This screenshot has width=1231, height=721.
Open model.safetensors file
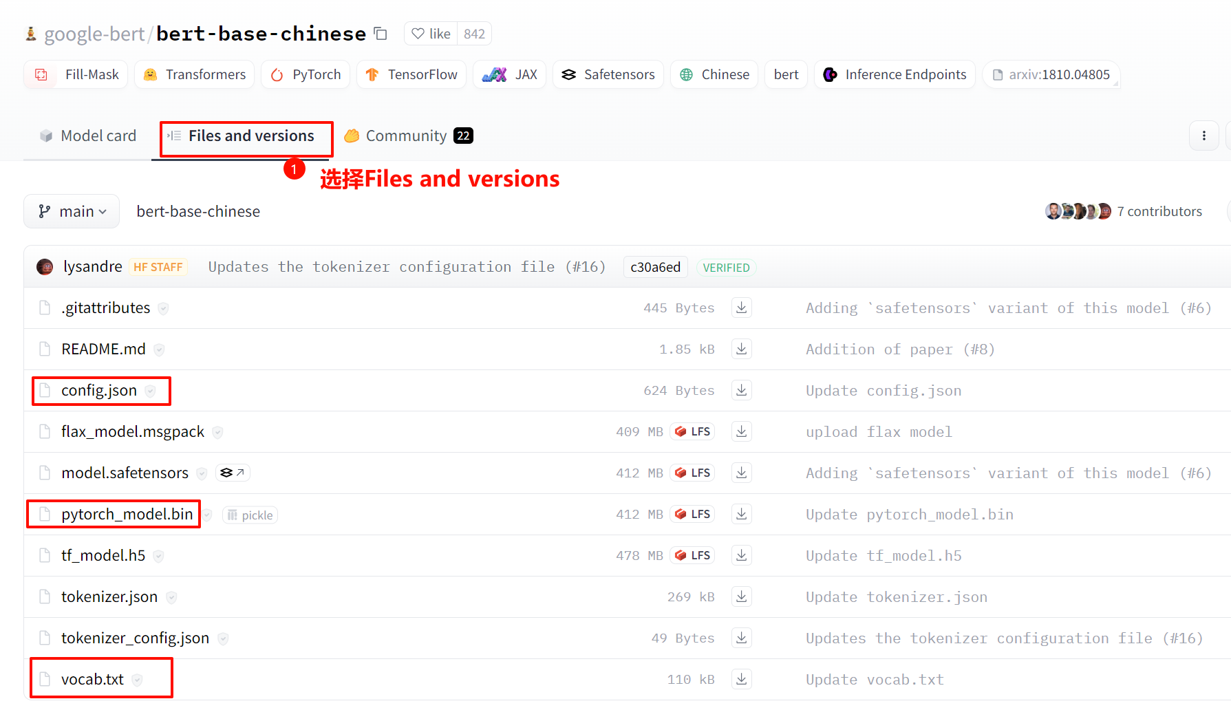click(x=125, y=473)
